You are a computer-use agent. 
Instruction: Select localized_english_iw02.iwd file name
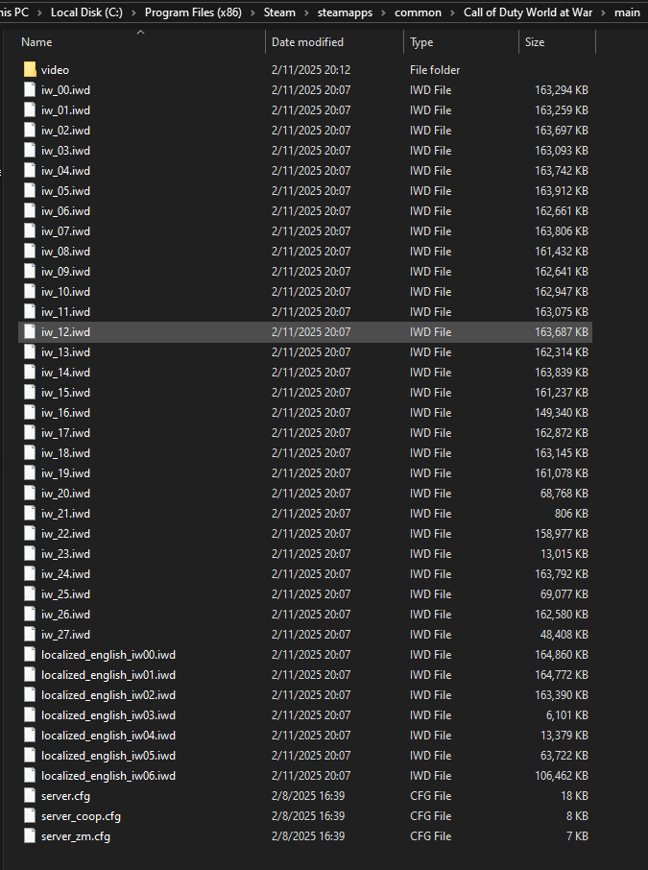tap(108, 694)
